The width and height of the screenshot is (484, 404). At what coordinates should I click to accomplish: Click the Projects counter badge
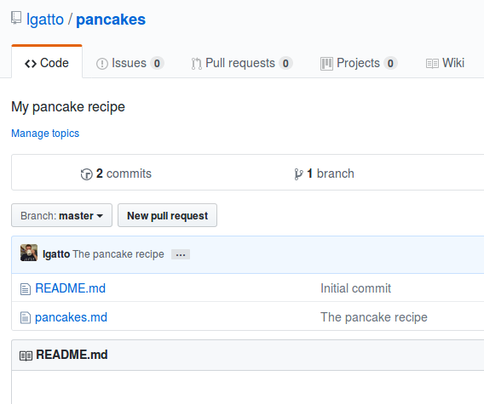pos(390,64)
